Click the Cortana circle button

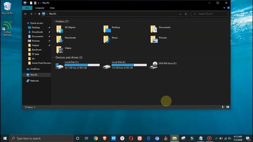[77, 138]
